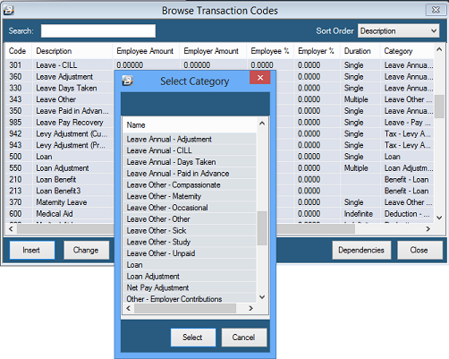The height and width of the screenshot is (359, 449).
Task: Select code 343 'Leave Other' row
Action: pos(60,99)
